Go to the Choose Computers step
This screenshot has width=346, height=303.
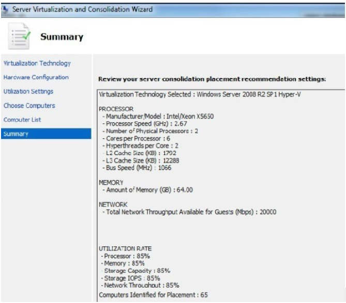[x=29, y=106]
